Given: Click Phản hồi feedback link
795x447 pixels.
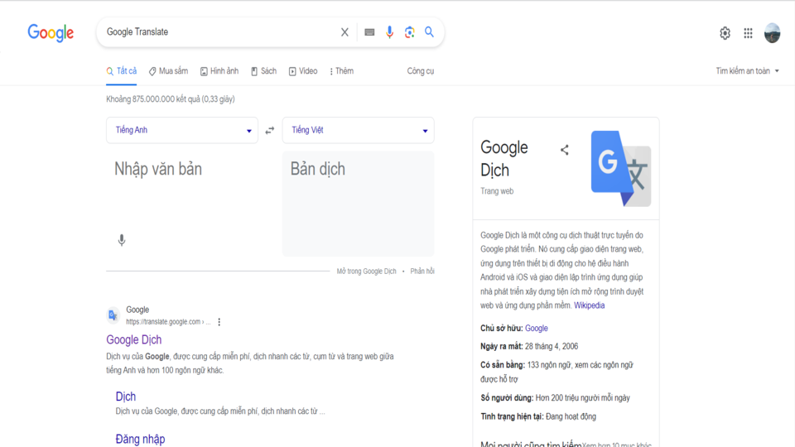Looking at the screenshot, I should (x=422, y=272).
